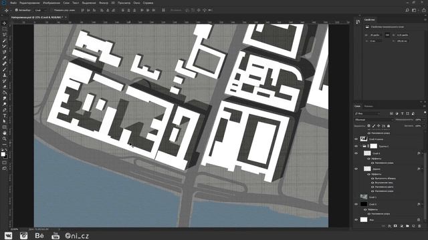Open the Layers panel flyout menu

coord(425,106)
